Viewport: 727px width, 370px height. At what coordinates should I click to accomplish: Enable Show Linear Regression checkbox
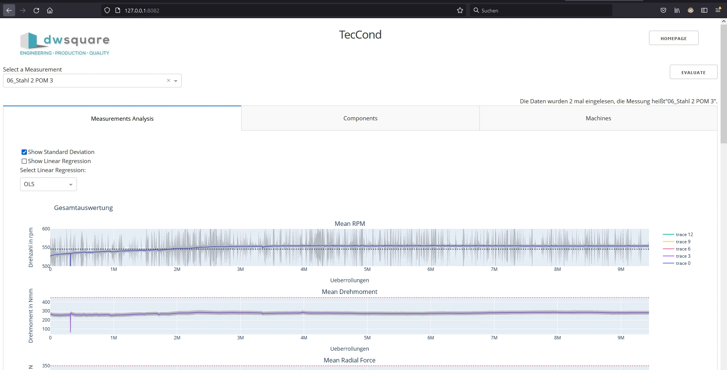[24, 161]
